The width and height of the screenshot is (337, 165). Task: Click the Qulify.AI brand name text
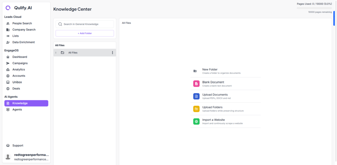[23, 8]
